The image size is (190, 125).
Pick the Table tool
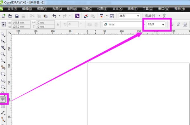coord(3,106)
